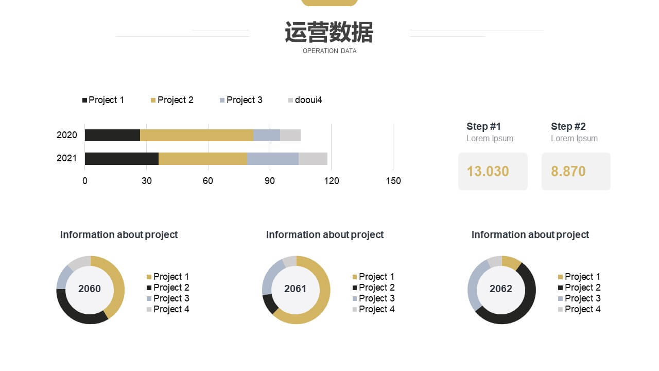Click the 150 axis value
The height and width of the screenshot is (371, 659).
click(x=393, y=181)
